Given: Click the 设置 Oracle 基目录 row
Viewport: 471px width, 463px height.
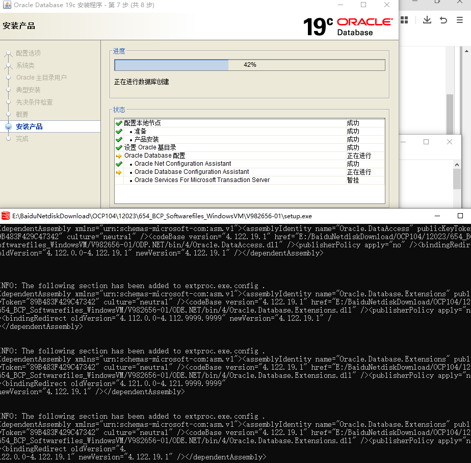Looking at the screenshot, I should coord(250,147).
